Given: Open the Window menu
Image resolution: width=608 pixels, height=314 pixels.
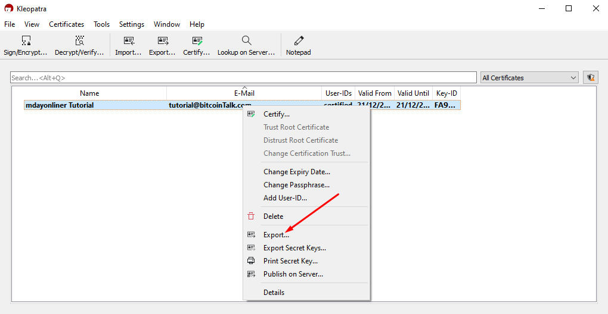Looking at the screenshot, I should pos(167,24).
